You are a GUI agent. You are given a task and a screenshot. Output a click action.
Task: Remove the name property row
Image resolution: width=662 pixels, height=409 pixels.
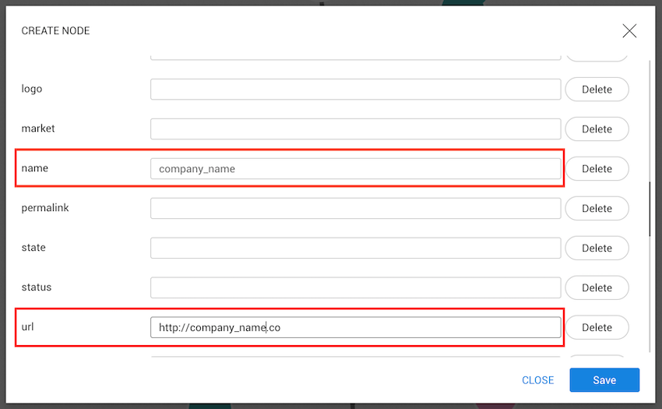click(597, 169)
